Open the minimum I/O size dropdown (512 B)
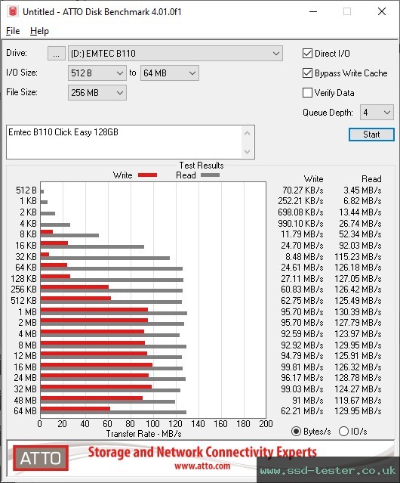Screen dimensions: 400x483 97,73
